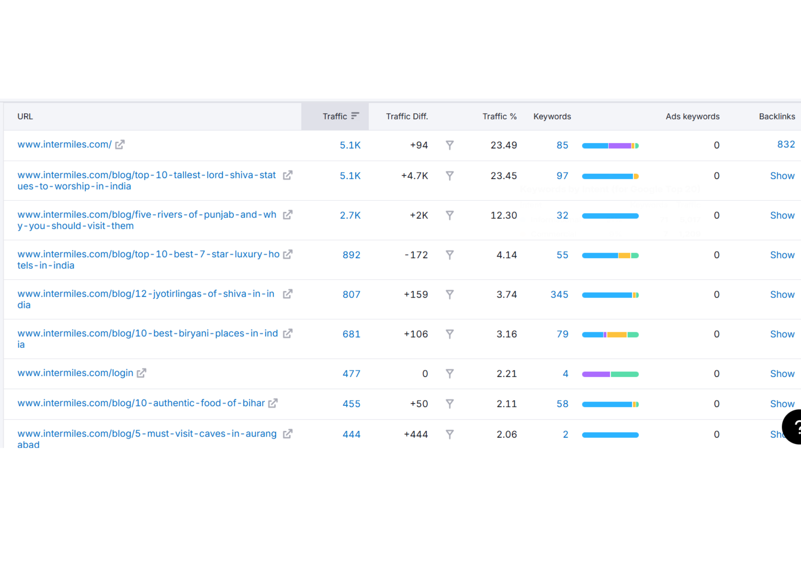Show backlinks for the food-of-bihar row
The image size is (801, 572).
pos(782,404)
